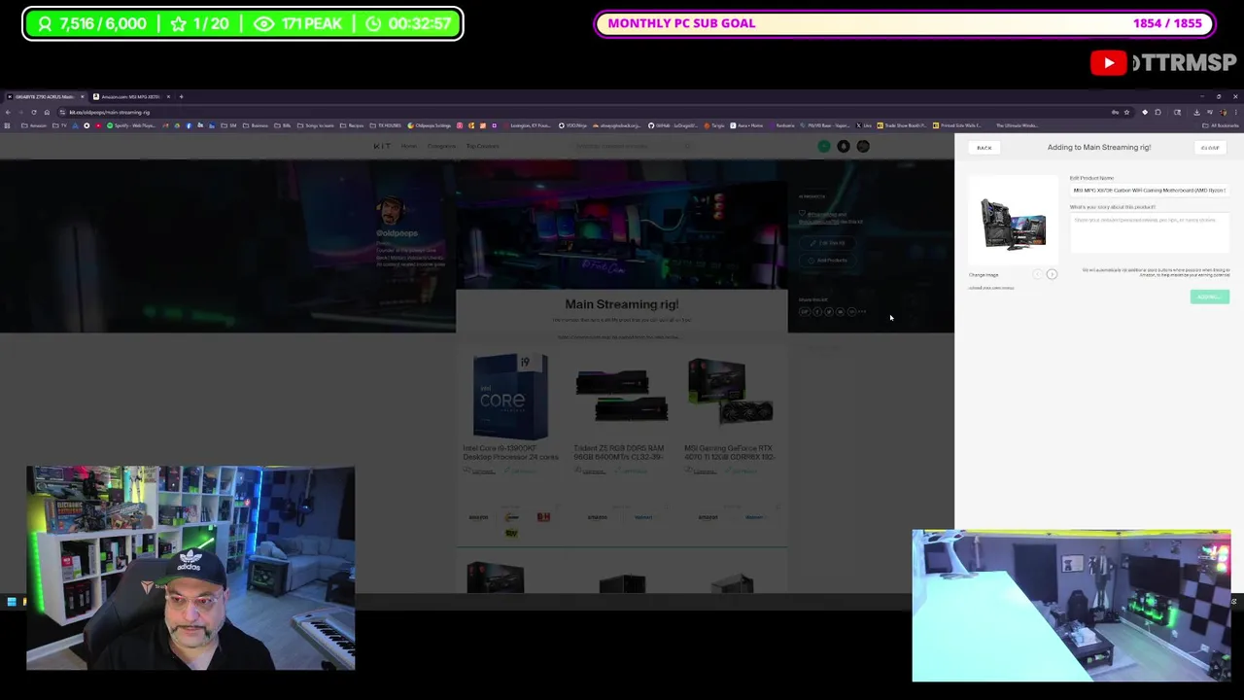The height and width of the screenshot is (700, 1244).
Task: Open the Chrome extensions puzzle icon
Action: [1158, 112]
